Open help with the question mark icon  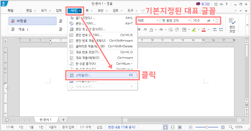227,4
